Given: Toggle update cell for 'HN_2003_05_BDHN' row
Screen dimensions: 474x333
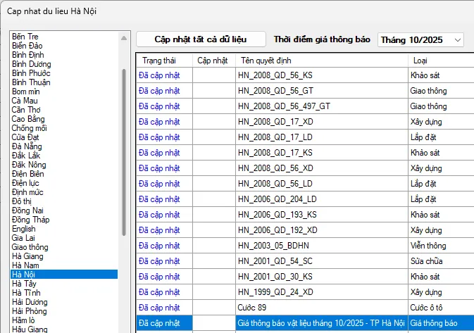Looking at the screenshot, I should [214, 245].
